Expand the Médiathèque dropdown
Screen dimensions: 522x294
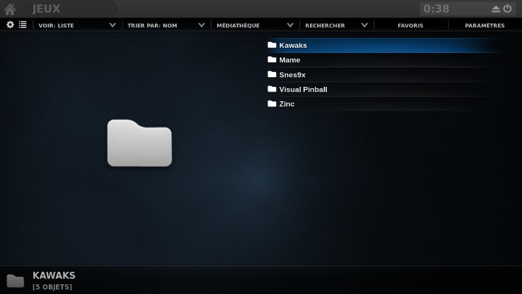pyautogui.click(x=254, y=25)
